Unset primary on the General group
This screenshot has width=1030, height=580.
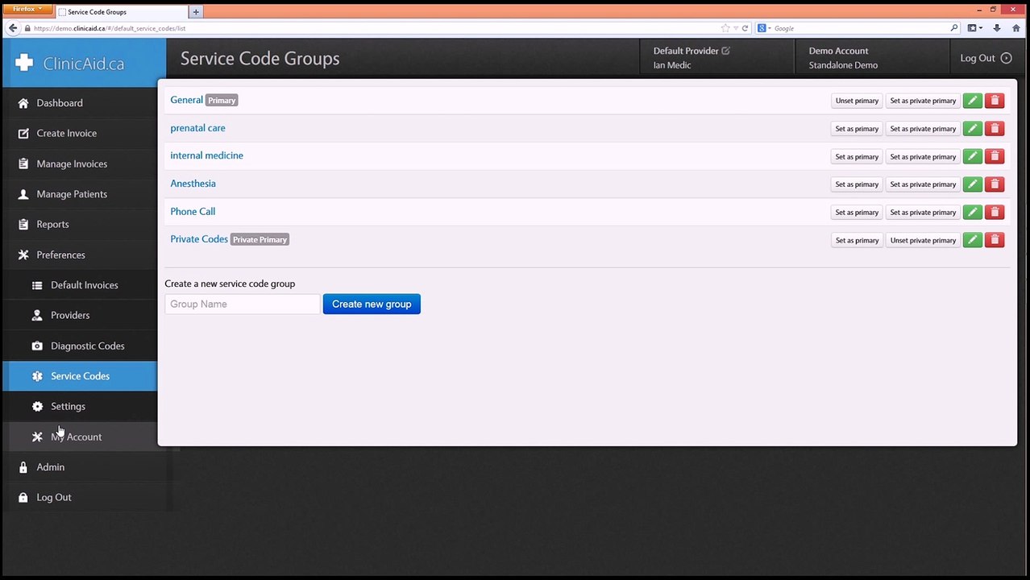857,101
